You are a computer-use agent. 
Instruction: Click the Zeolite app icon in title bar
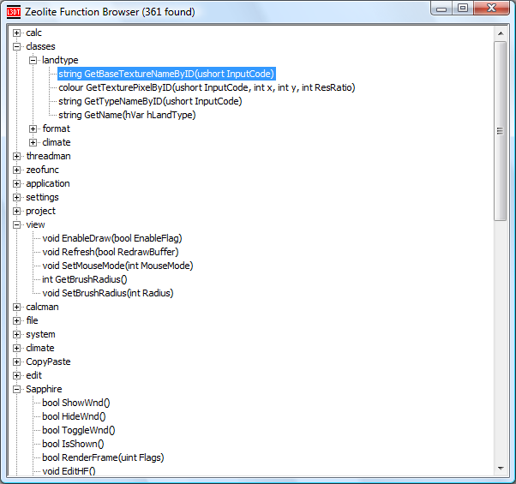pyautogui.click(x=13, y=11)
